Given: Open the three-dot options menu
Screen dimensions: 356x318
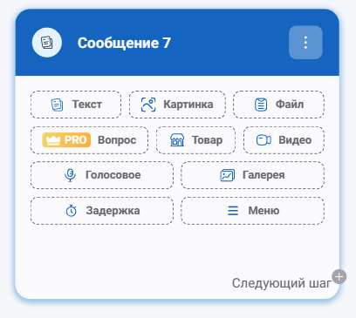Looking at the screenshot, I should (x=305, y=43).
